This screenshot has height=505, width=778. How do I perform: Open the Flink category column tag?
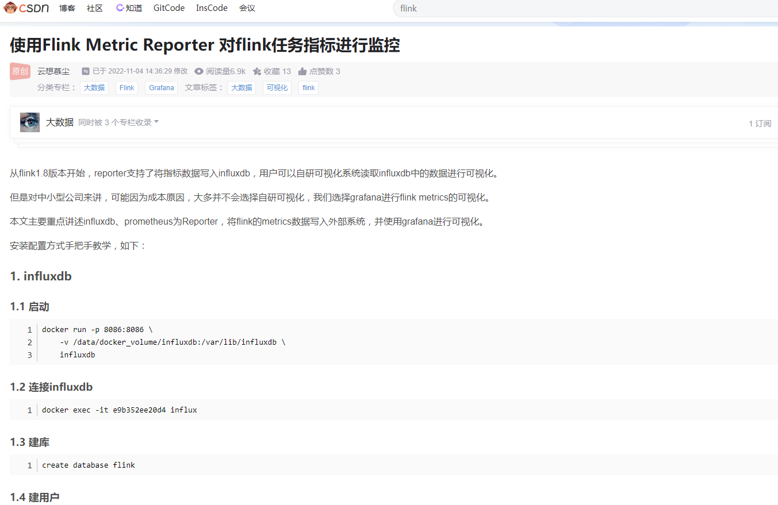[127, 88]
